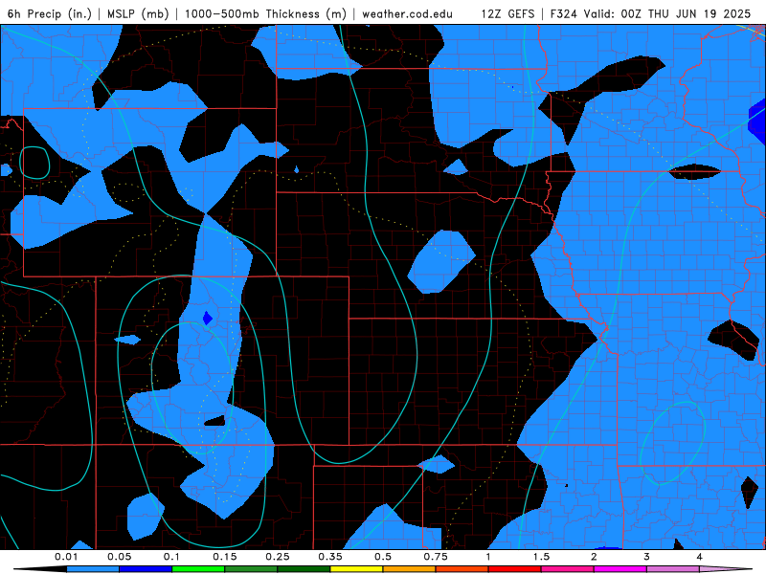Click the 'Valid: 00Z THU JUN 19 2025' text

pyautogui.click(x=666, y=13)
